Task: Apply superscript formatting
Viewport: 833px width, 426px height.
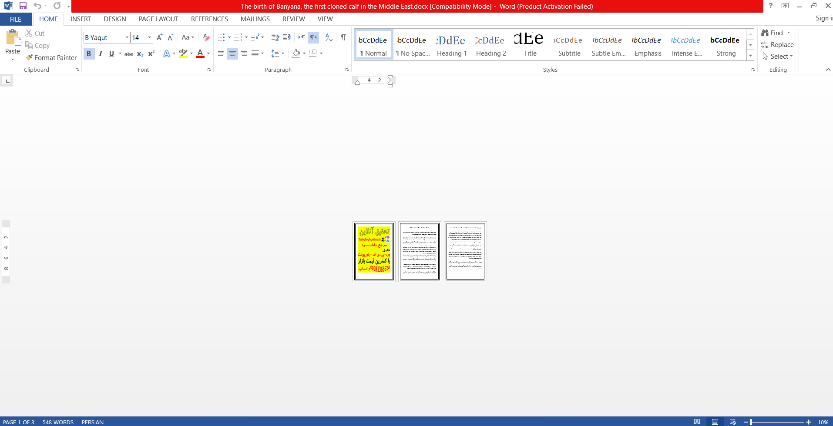Action: coord(151,53)
